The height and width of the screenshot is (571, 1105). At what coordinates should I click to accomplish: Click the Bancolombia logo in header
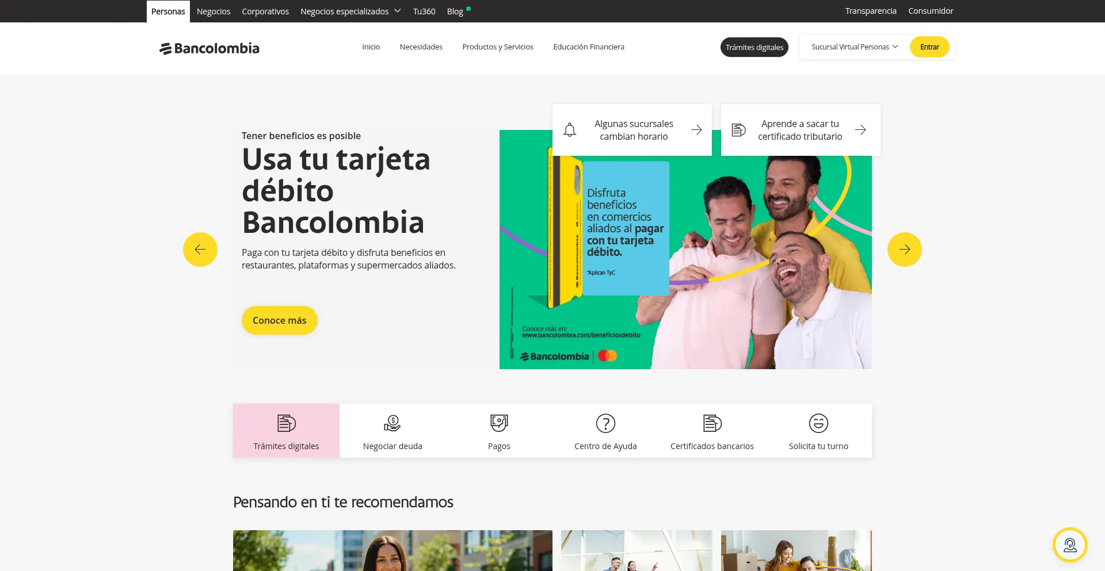(209, 48)
